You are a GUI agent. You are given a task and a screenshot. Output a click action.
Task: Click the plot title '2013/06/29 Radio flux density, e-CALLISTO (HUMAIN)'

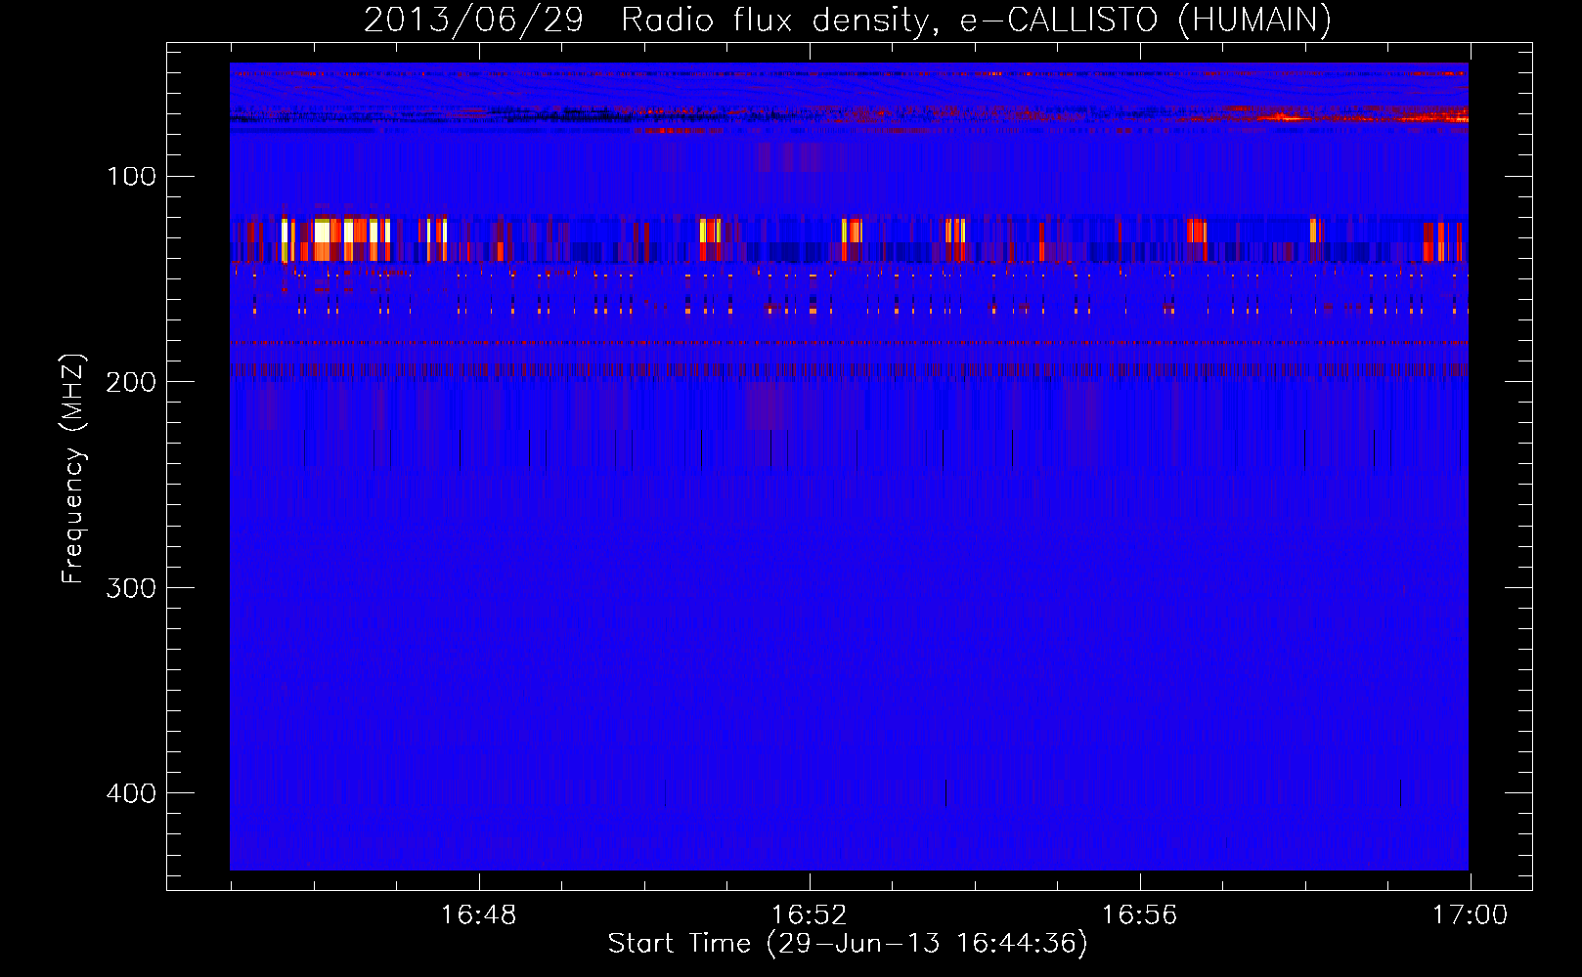pos(848,20)
